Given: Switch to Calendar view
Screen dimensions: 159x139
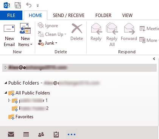Looking at the screenshot, I should pos(26,134).
